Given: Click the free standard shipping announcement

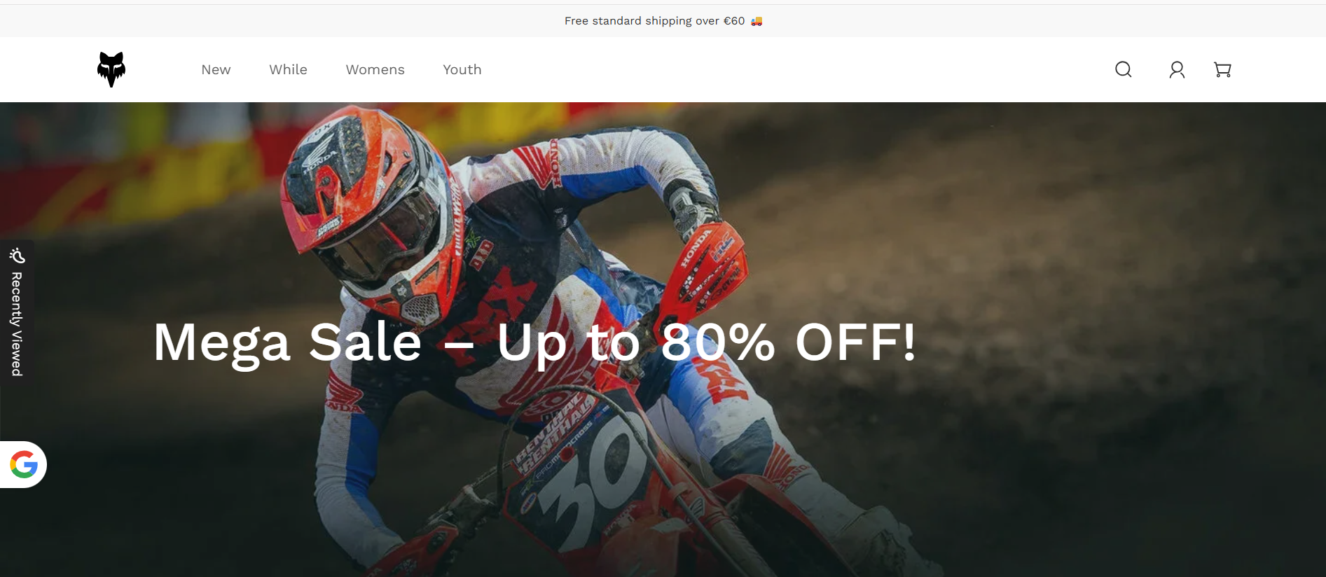Looking at the screenshot, I should coord(663,21).
